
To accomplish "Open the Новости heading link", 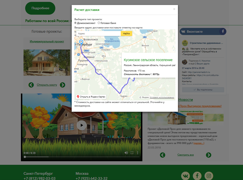I will coord(185,100).
